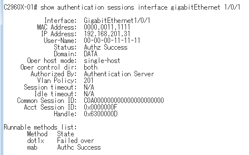Click the Authc Success state text

(79, 147)
